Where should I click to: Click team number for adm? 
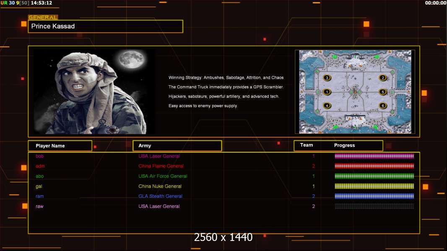(x=314, y=166)
